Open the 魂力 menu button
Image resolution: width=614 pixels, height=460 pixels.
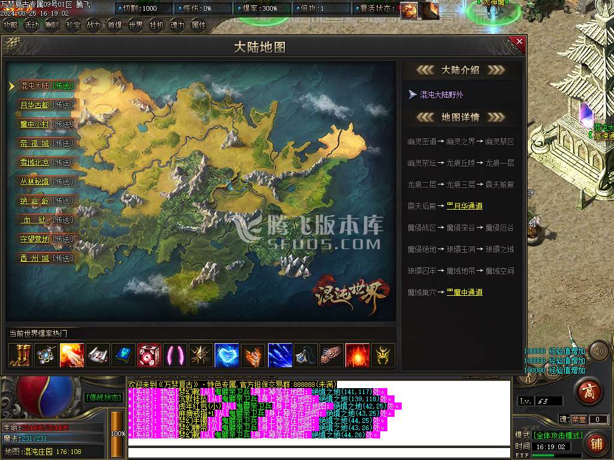[x=177, y=25]
